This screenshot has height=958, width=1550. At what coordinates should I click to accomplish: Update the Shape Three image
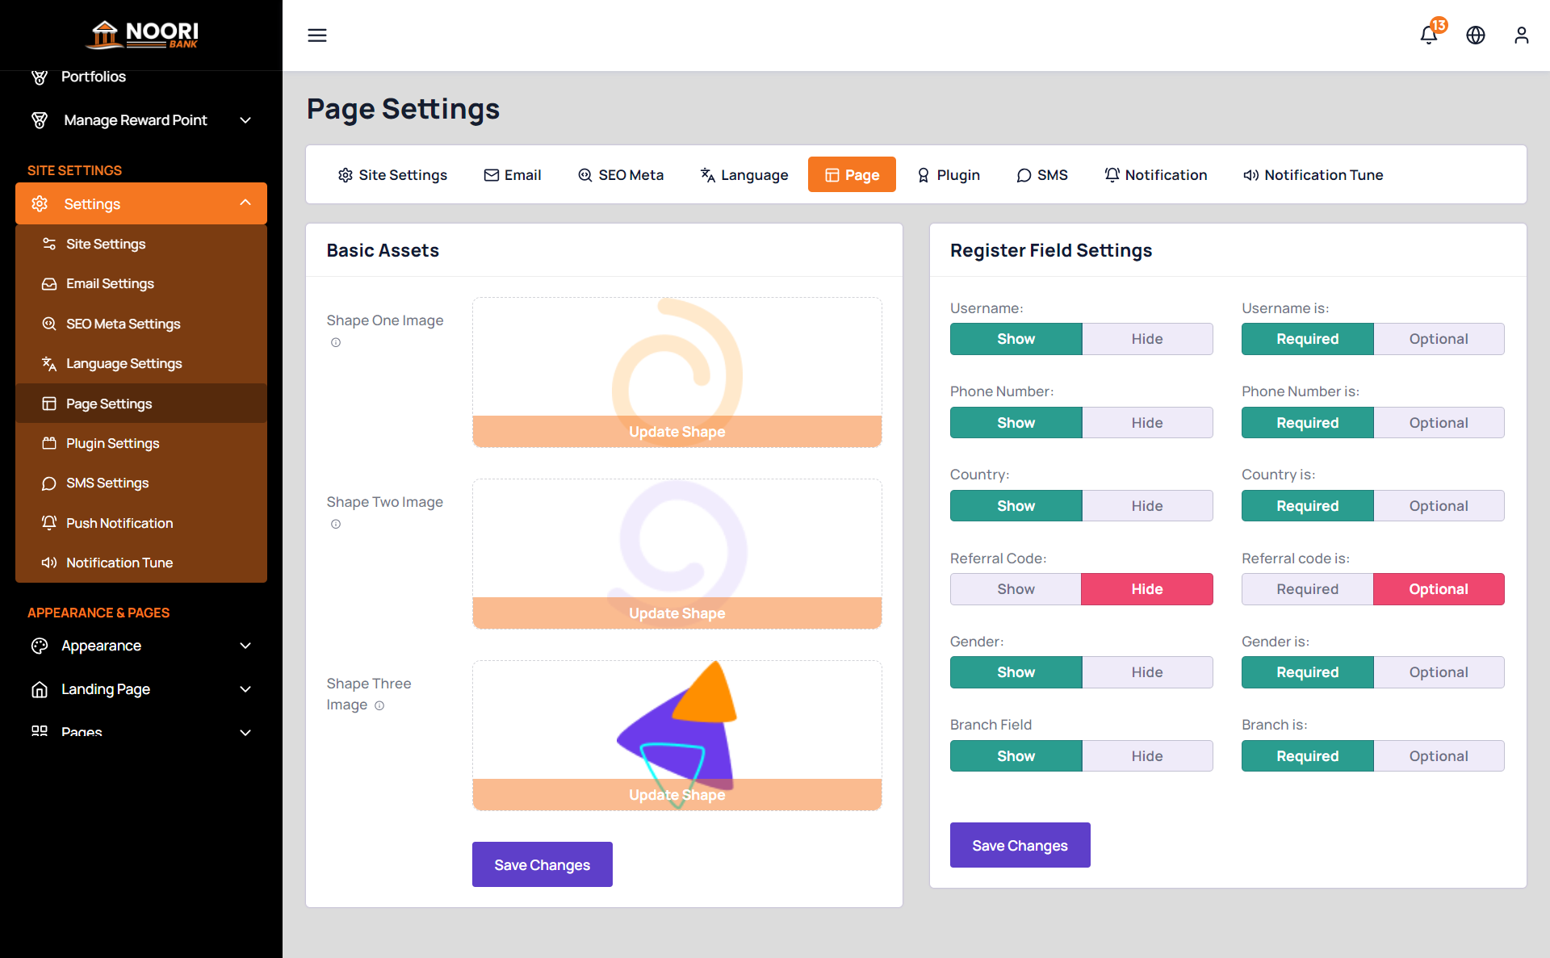[676, 794]
